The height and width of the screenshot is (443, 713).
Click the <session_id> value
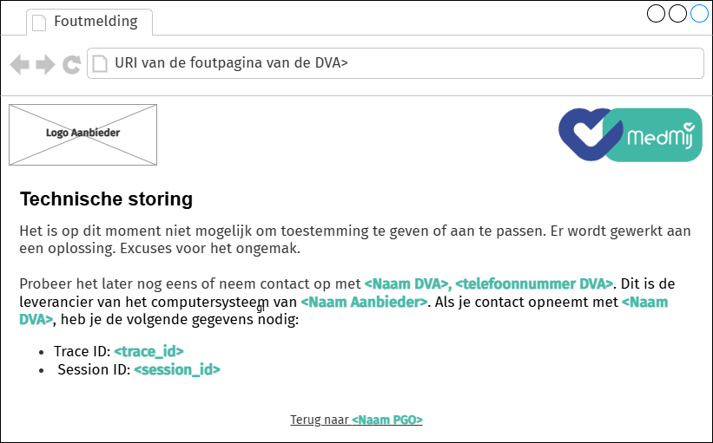177,369
